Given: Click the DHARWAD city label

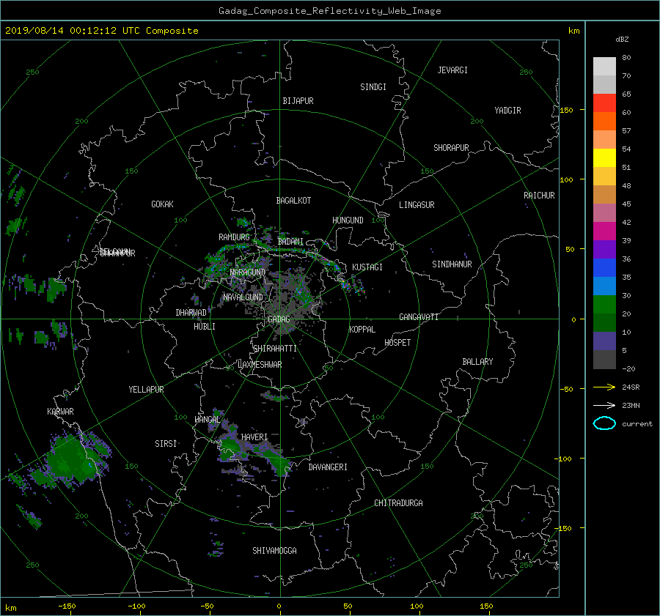Looking at the screenshot, I should click(x=191, y=313).
